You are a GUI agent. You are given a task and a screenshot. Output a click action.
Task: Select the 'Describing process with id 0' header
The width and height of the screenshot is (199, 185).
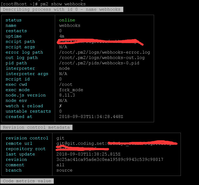click(62, 9)
